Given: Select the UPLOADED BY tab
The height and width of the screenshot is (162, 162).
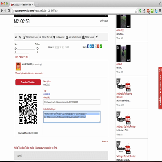Looking at the screenshot, I should [22, 57].
